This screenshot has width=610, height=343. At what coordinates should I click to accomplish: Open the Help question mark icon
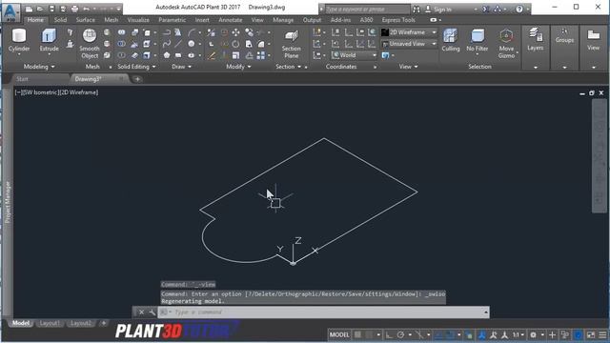[x=519, y=9]
